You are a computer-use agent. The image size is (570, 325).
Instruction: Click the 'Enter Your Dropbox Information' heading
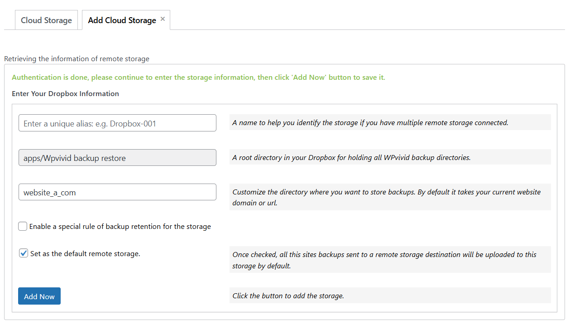coord(65,94)
